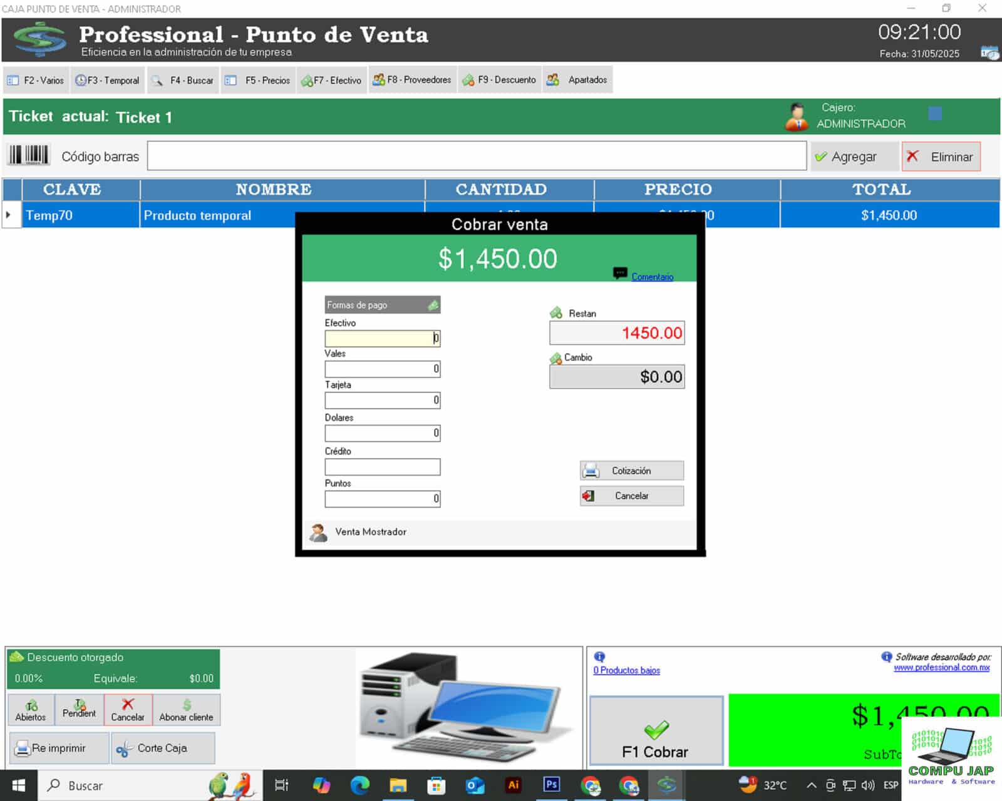The height and width of the screenshot is (801, 1002).
Task: Select the Temp70 clave cell
Action: (81, 215)
